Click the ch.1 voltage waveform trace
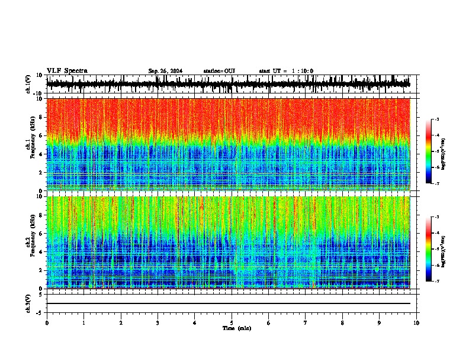This screenshot has width=469, height=362. 228,84
